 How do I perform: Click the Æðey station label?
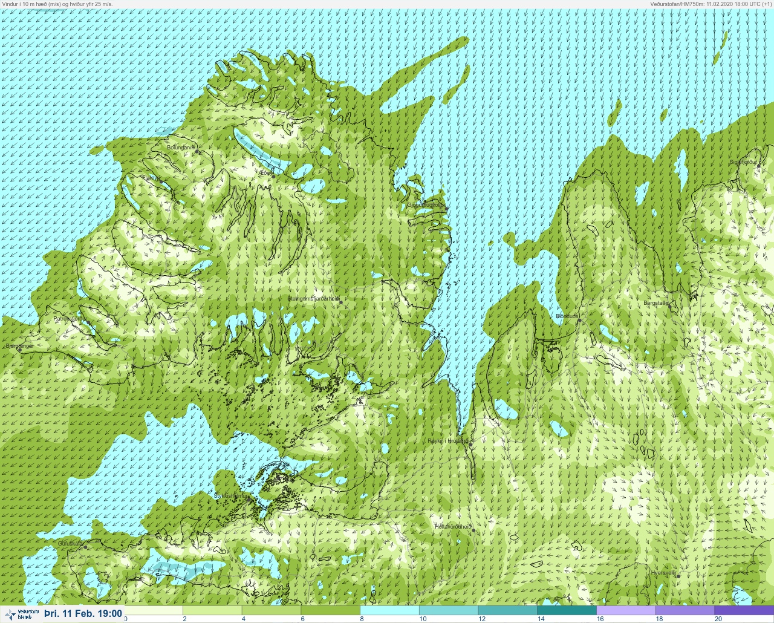(265, 173)
